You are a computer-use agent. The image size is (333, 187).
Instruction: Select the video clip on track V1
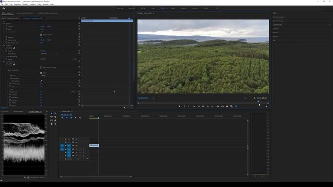pyautogui.click(x=94, y=145)
